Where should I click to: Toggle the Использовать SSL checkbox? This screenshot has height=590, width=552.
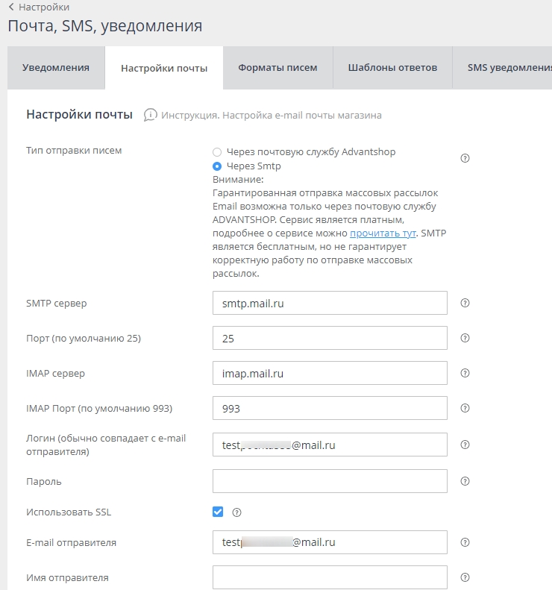point(218,512)
